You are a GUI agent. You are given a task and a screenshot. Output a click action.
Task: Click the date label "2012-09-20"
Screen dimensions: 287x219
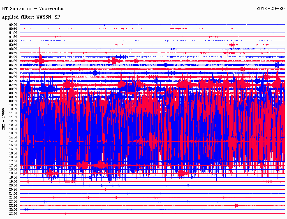[x=270, y=8]
